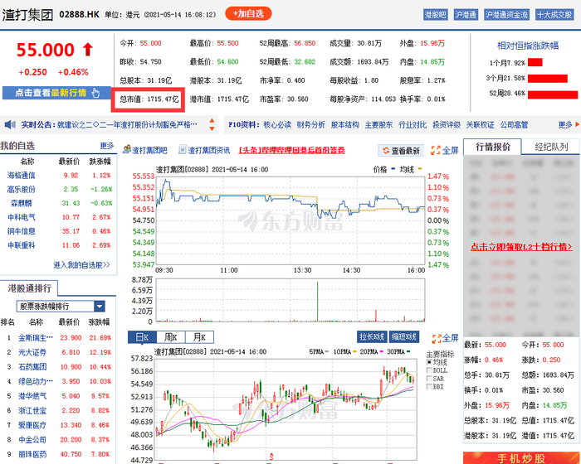Open 中金公司 in the ranking list

coord(32,440)
